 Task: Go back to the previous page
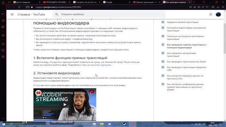pyautogui.click(x=9, y=7)
